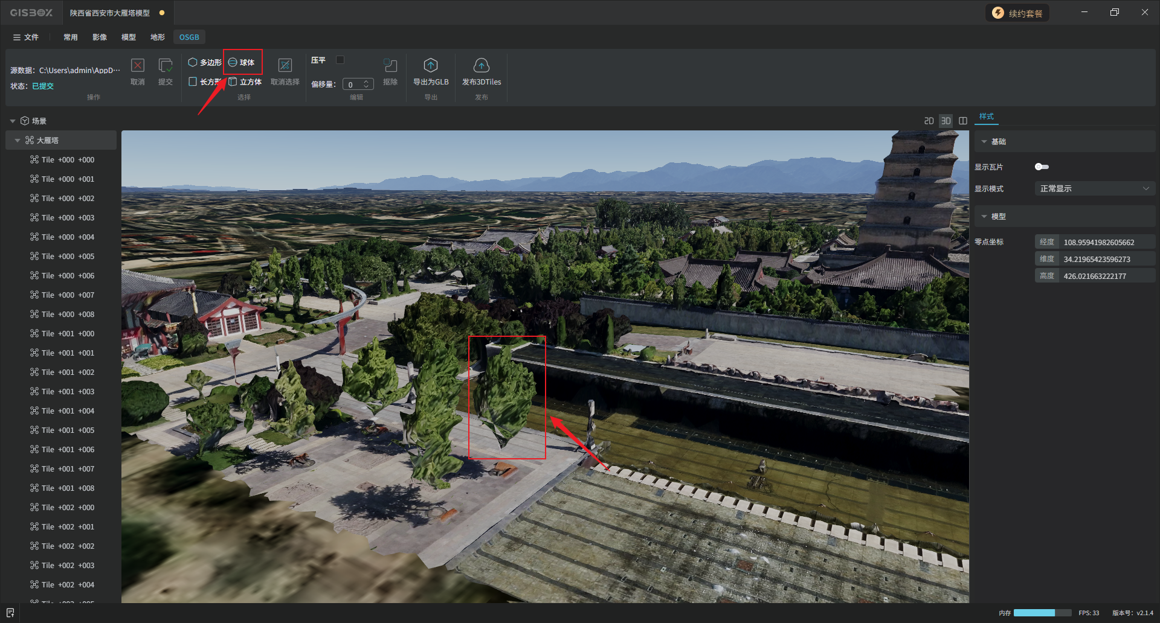The width and height of the screenshot is (1160, 623).
Task: Select the Polygon (多边形) selection tool
Action: click(x=205, y=62)
